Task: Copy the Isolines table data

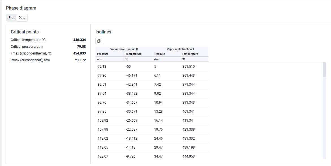Action: click(99, 41)
